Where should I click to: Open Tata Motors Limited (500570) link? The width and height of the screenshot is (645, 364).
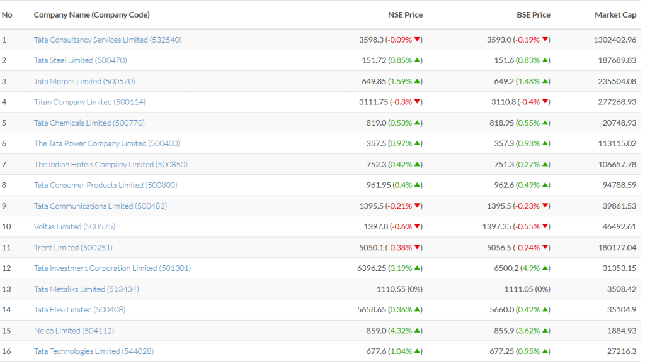pyautogui.click(x=84, y=81)
